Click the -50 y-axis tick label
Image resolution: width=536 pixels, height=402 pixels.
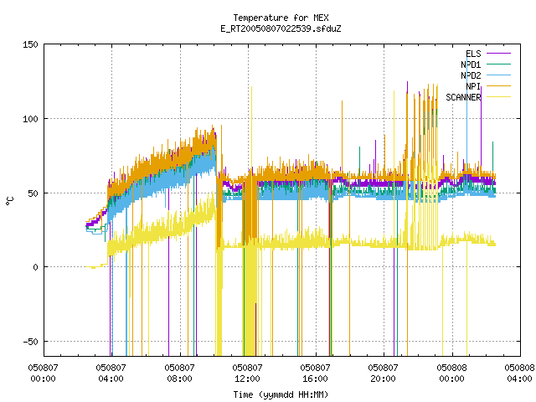point(30,342)
